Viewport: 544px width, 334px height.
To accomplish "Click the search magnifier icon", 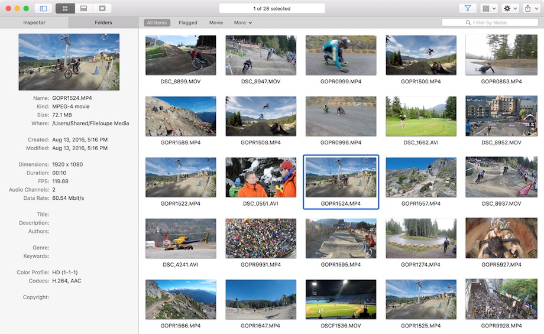I will 468,22.
